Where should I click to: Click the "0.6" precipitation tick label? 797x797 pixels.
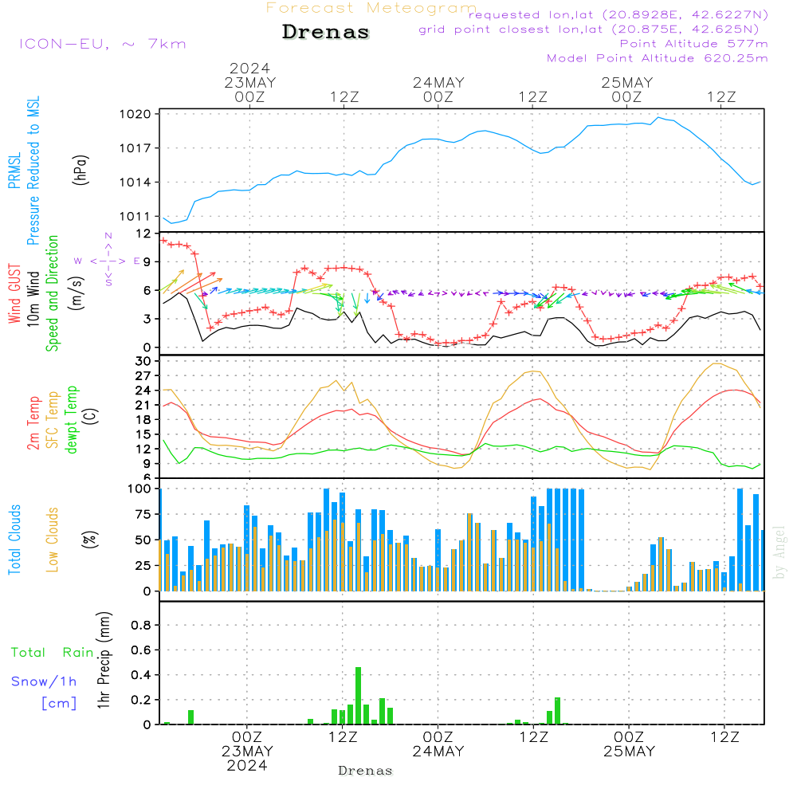click(141, 650)
